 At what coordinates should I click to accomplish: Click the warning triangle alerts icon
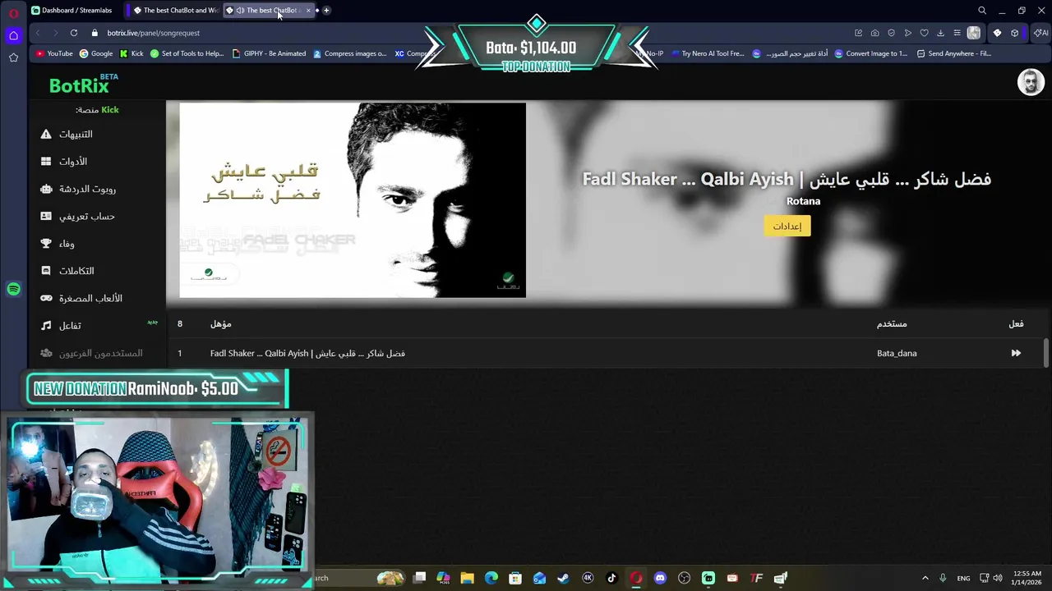pyautogui.click(x=46, y=134)
